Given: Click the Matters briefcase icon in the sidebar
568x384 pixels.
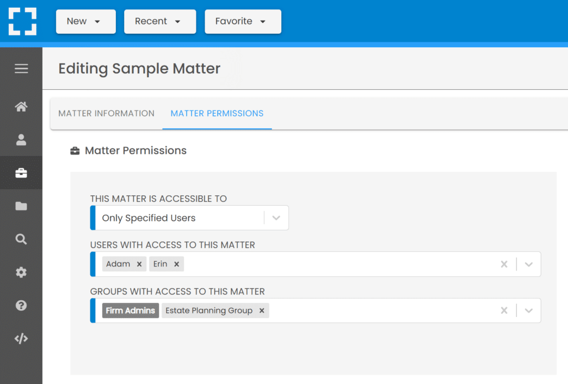Looking at the screenshot, I should pos(21,173).
